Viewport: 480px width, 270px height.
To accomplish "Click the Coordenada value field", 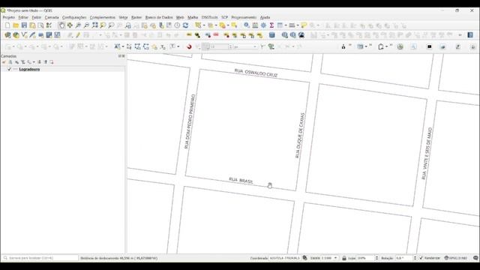I will pos(285,258).
